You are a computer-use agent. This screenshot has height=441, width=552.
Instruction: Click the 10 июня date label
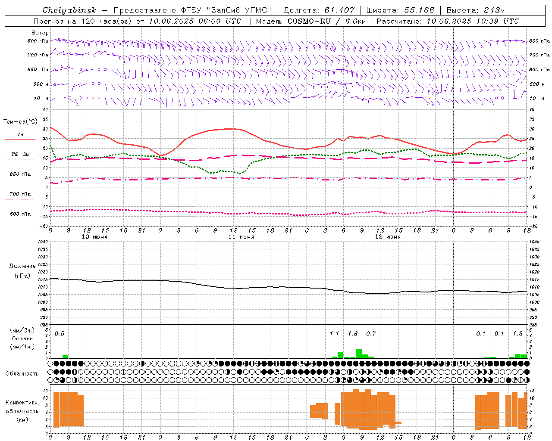point(94,237)
